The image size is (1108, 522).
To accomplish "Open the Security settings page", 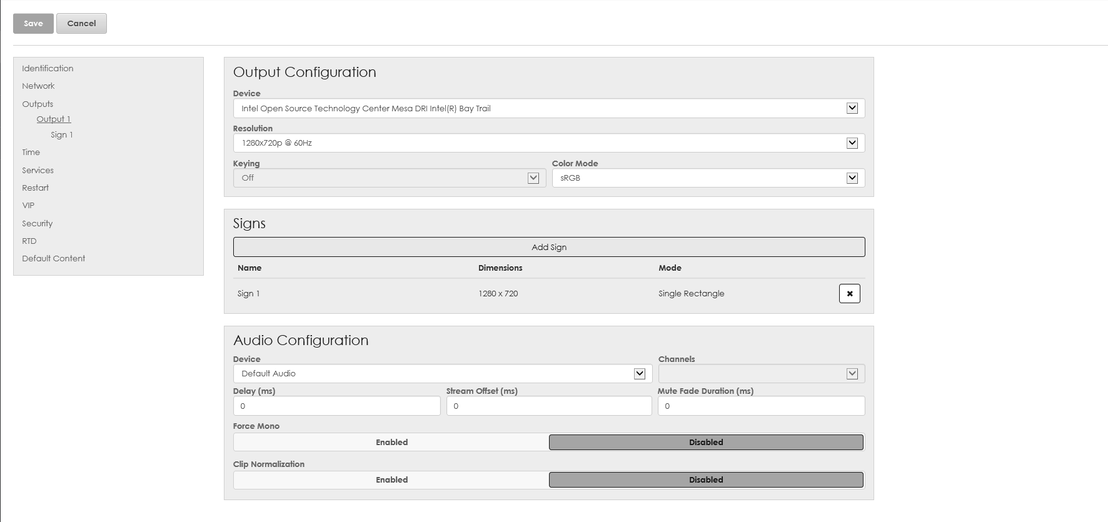I will [x=37, y=223].
